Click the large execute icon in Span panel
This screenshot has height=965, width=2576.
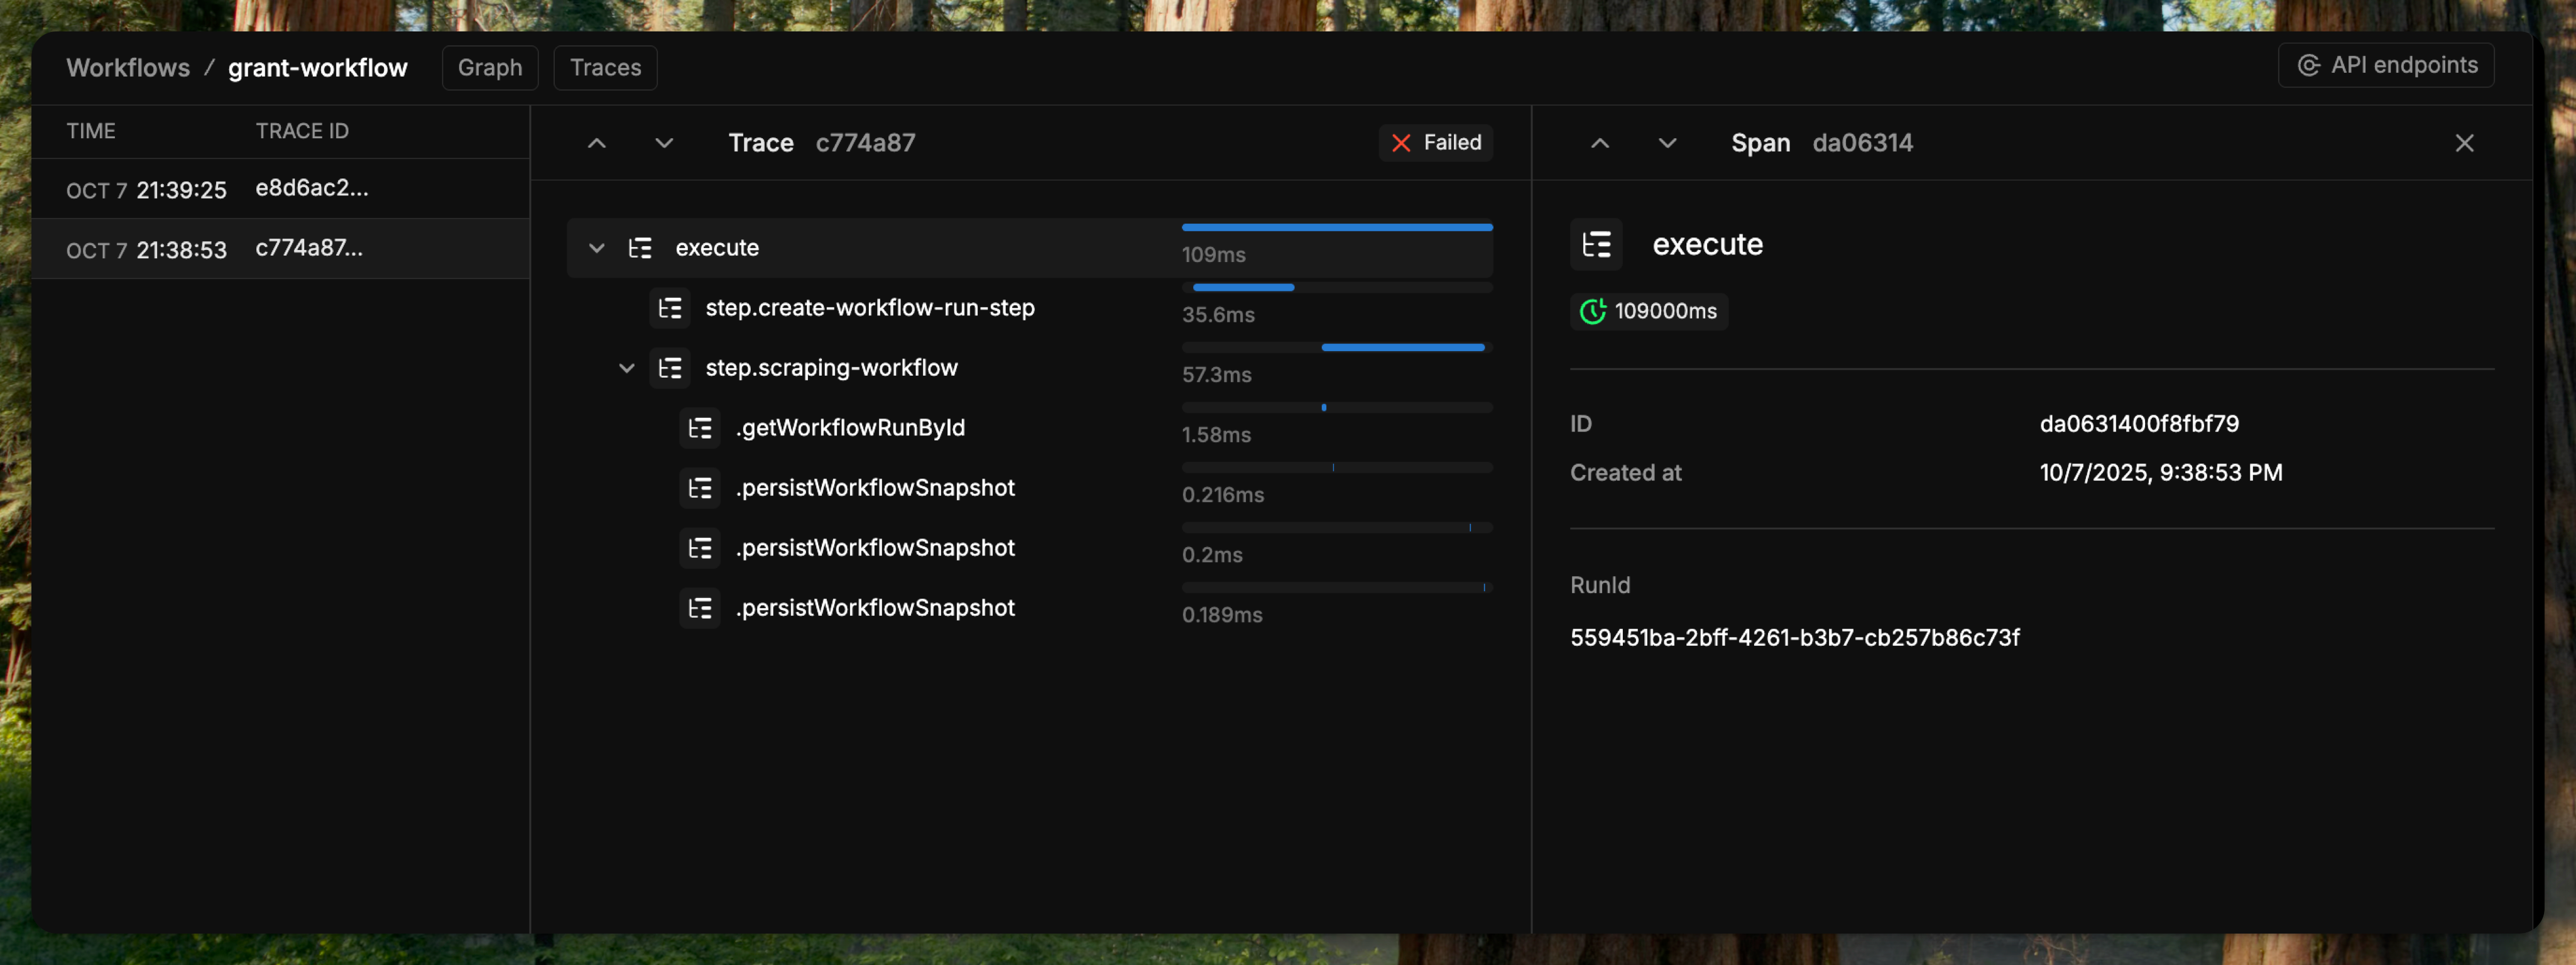click(x=1595, y=244)
